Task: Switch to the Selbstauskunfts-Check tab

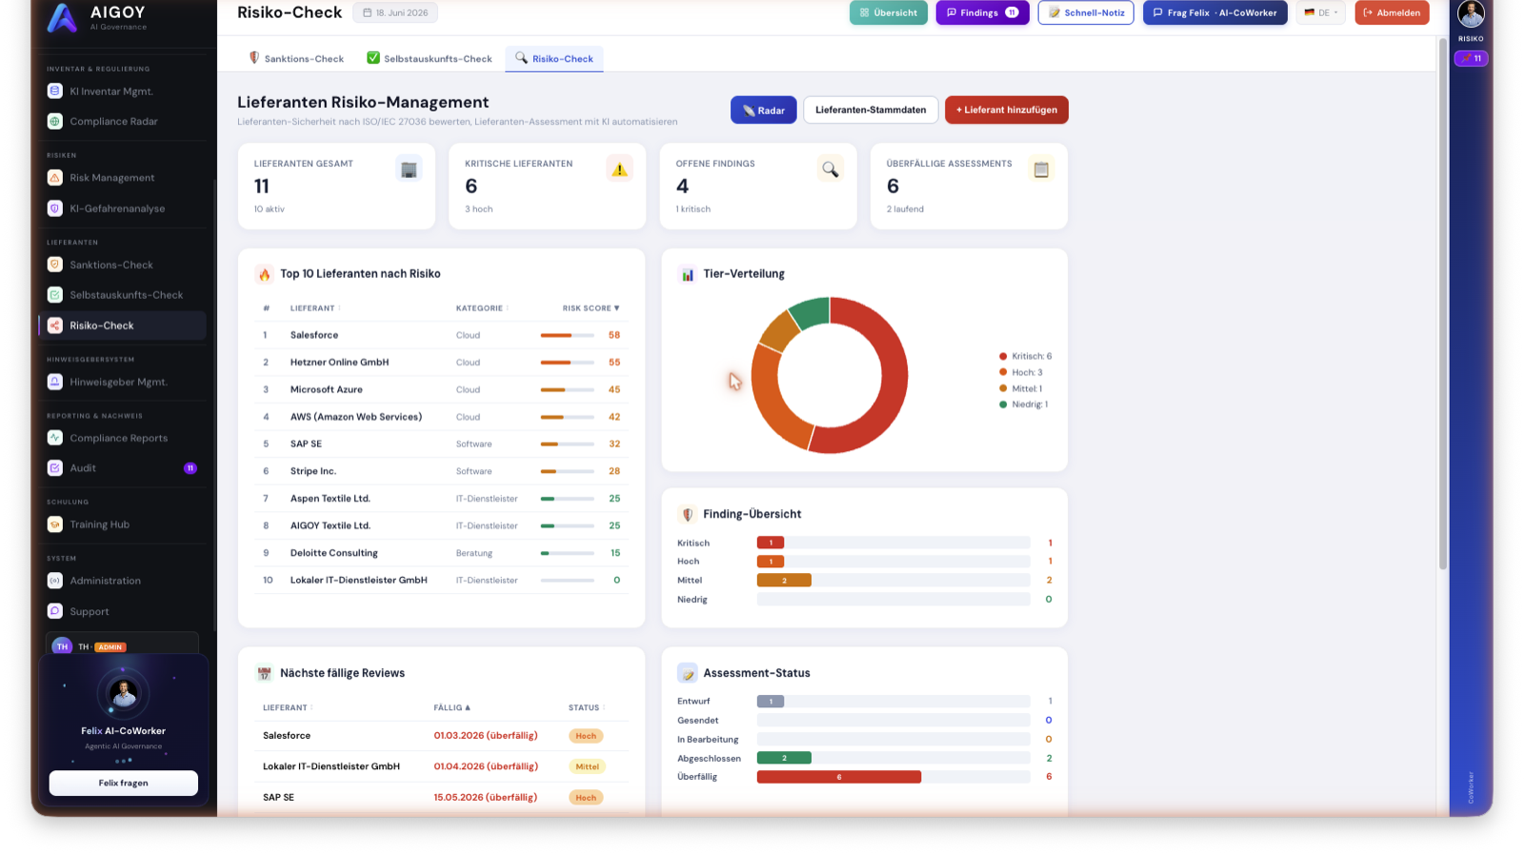Action: click(x=430, y=59)
